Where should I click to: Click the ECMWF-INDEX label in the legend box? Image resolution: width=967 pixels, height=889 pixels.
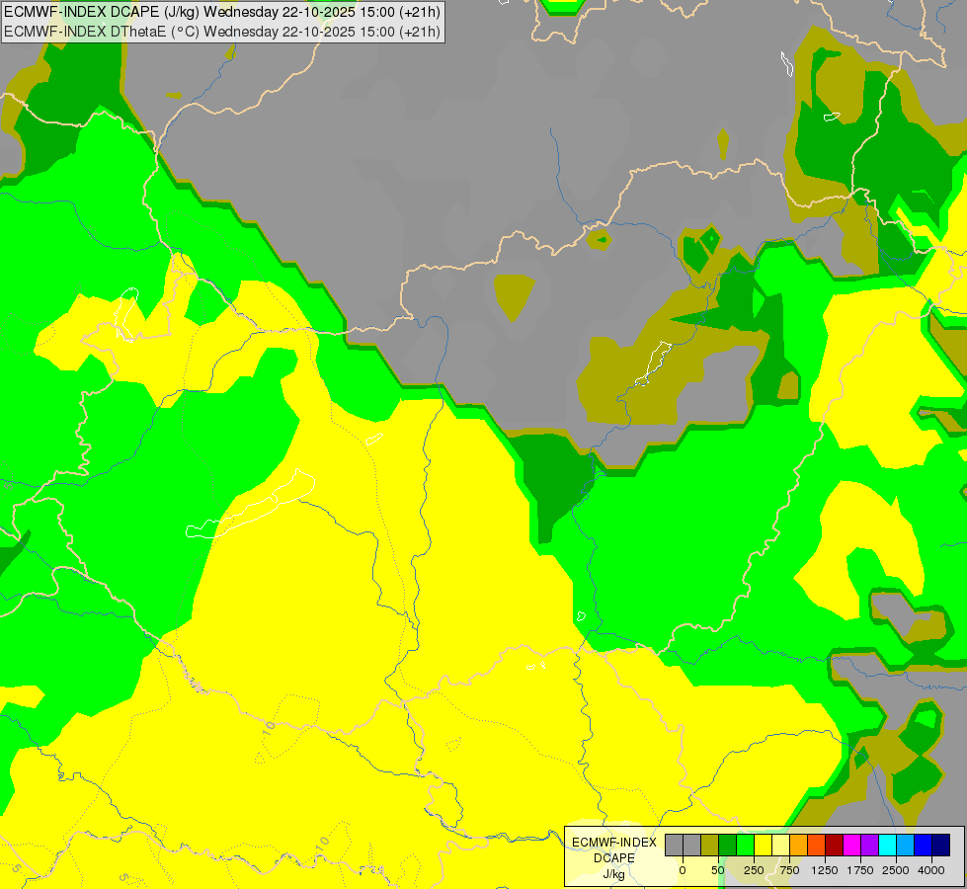[x=614, y=843]
